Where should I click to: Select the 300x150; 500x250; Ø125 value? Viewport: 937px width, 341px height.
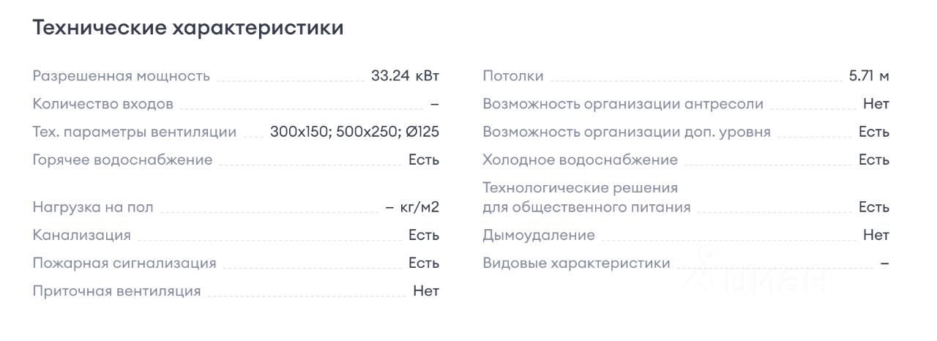(354, 132)
